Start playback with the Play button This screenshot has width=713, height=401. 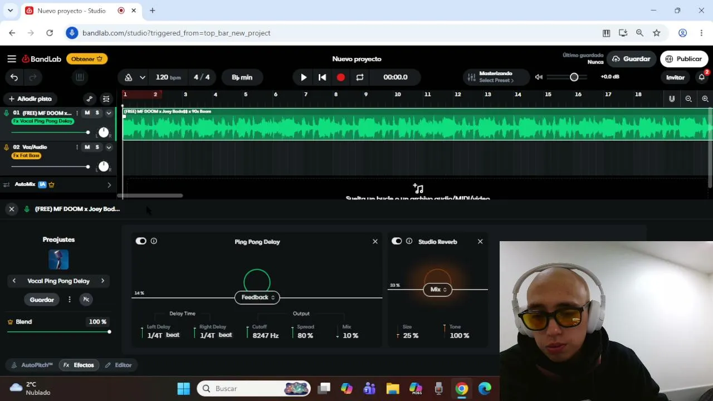(x=304, y=77)
